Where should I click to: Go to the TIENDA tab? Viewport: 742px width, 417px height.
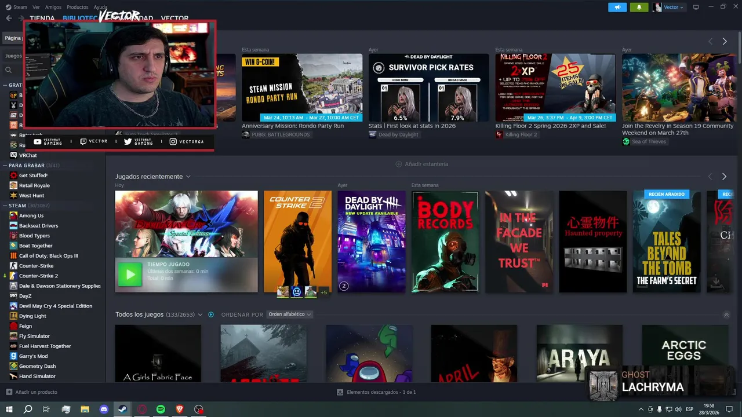42,18
